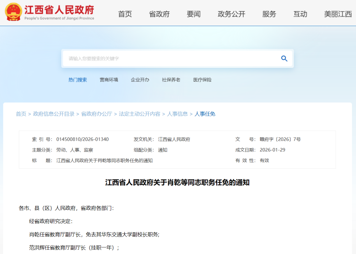Screen dimensions: 356x254
Task: Click the Jiangxi government national emblem logo
Action: pos(13,12)
